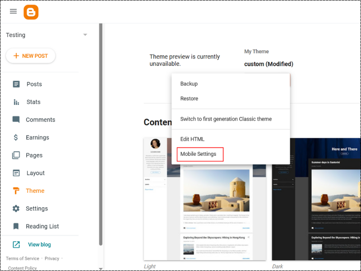This screenshot has width=361, height=271.
Task: Open View blog
Action: 39,244
